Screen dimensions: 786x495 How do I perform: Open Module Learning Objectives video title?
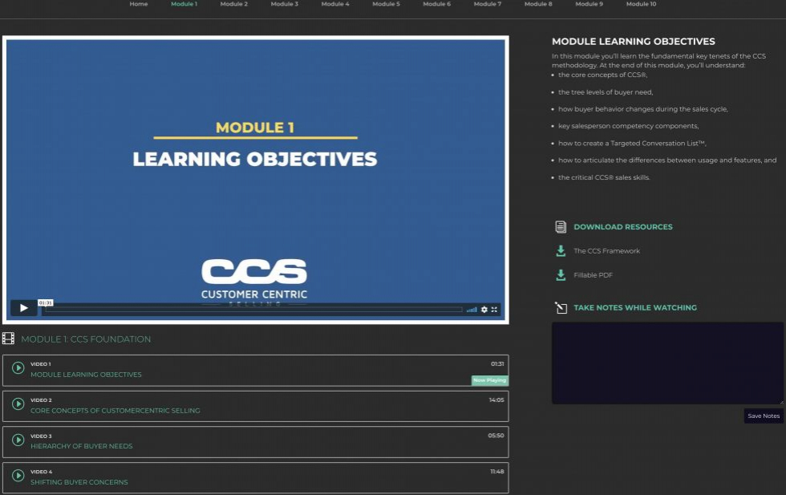pos(86,375)
